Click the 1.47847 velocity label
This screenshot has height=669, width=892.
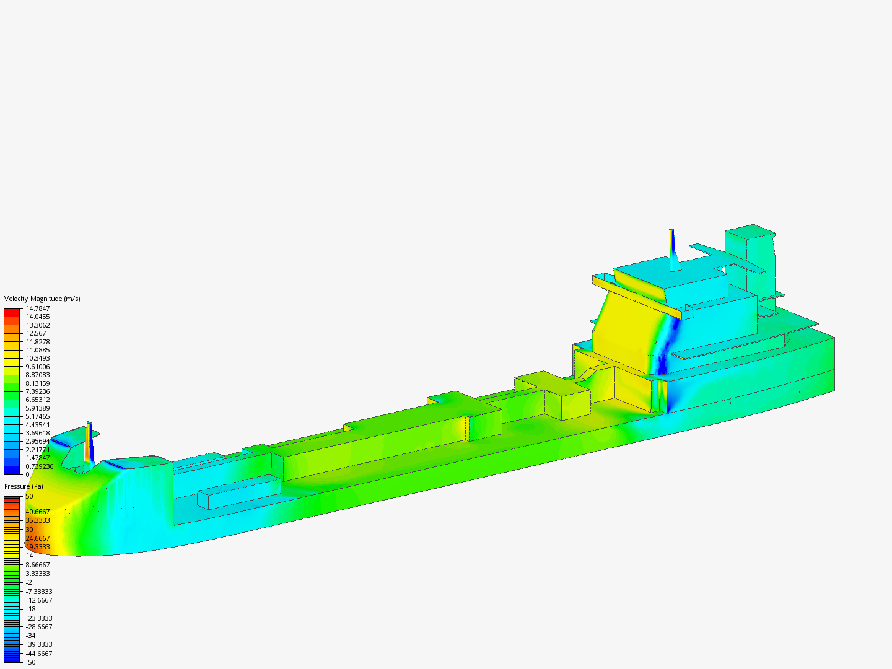click(x=38, y=458)
